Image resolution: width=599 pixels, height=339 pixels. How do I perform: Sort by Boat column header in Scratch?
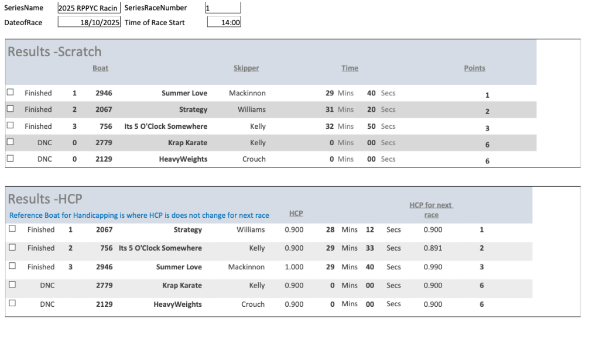point(100,68)
